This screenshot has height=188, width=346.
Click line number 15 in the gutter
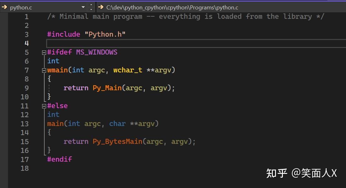pos(25,141)
